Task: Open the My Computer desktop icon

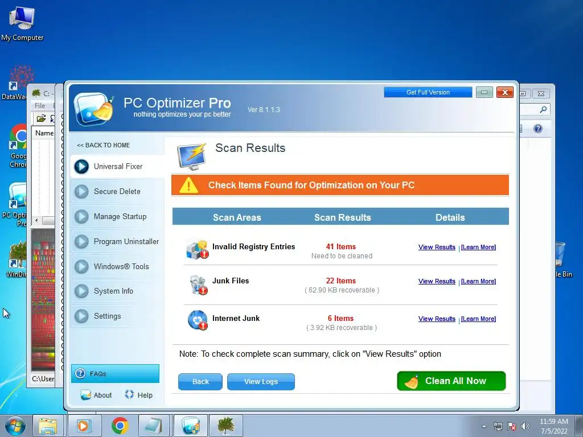Action: click(22, 23)
